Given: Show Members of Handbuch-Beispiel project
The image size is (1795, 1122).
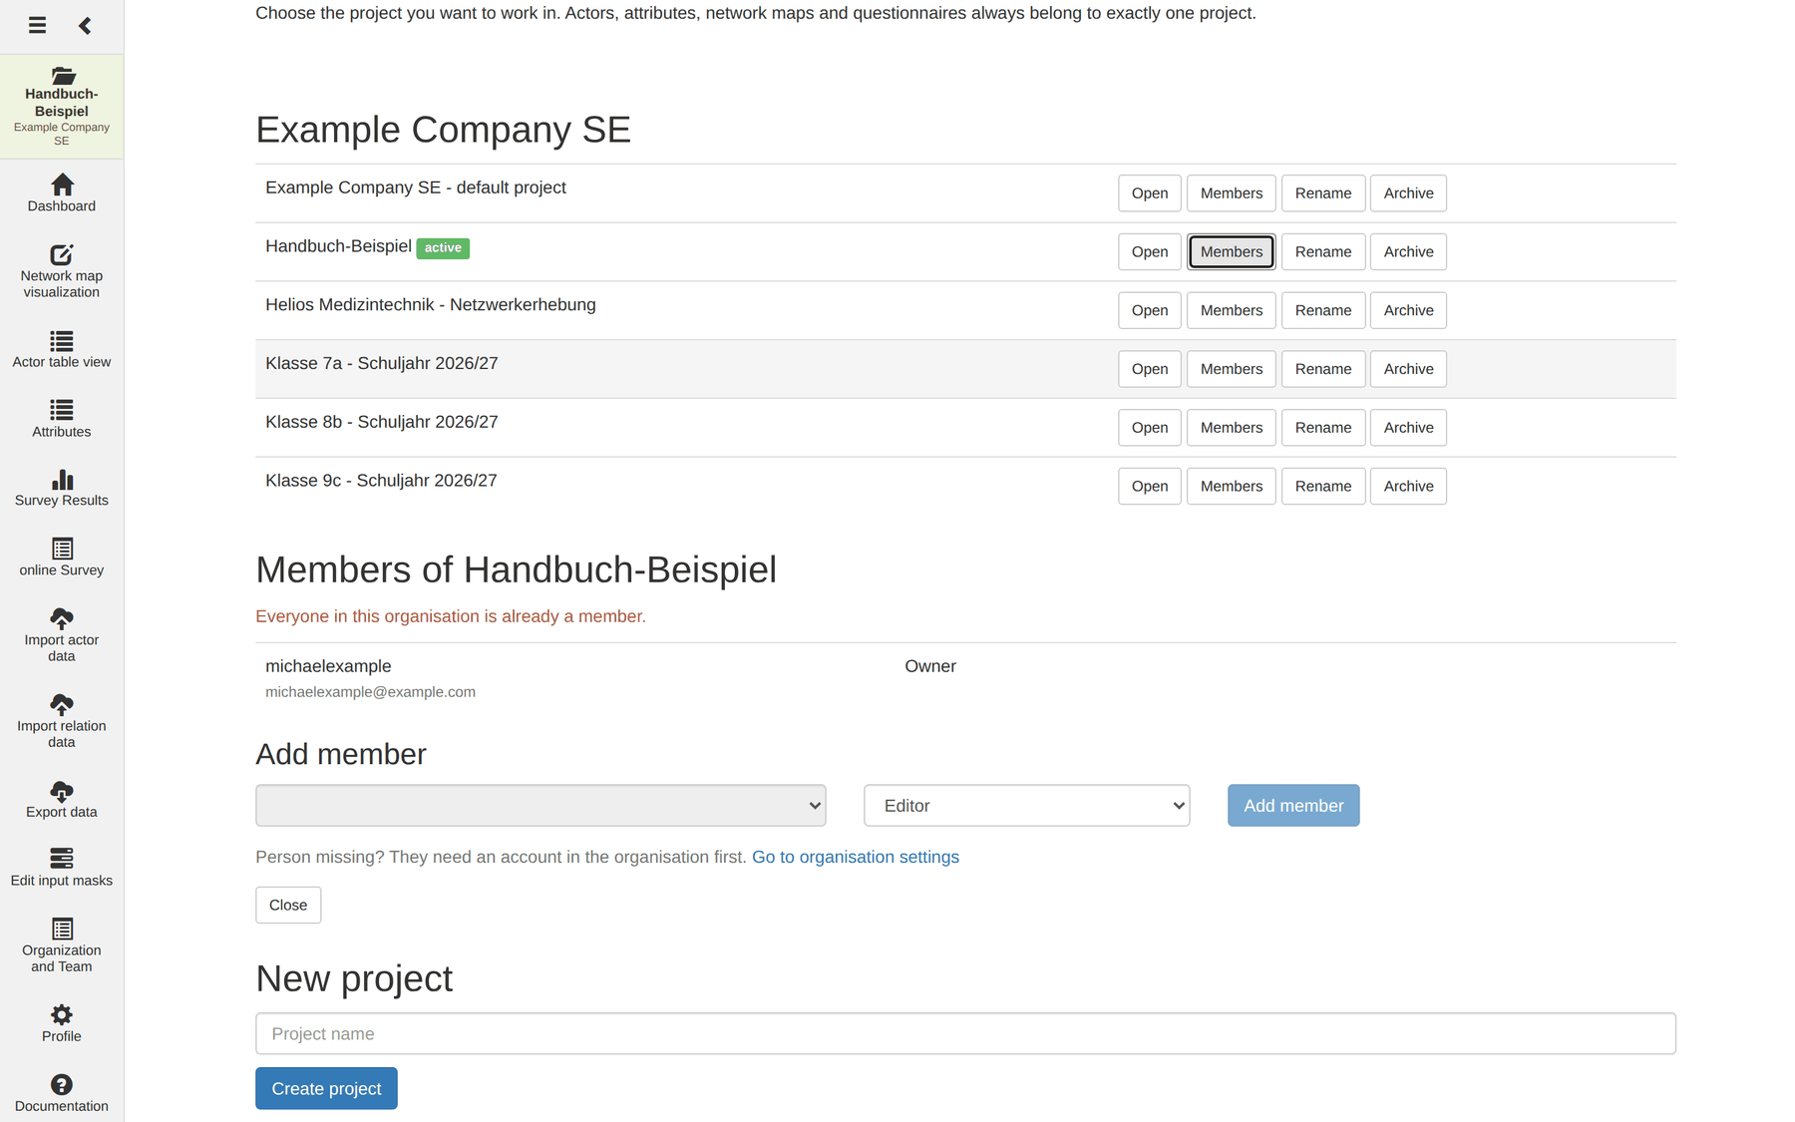Looking at the screenshot, I should (x=1232, y=252).
